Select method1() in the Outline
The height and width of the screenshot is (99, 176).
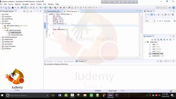click(x=158, y=56)
